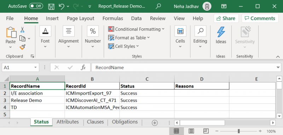Viewport: 283px width, 135px height.
Task: Switch to Page Break Preview icon
Action: (x=206, y=131)
